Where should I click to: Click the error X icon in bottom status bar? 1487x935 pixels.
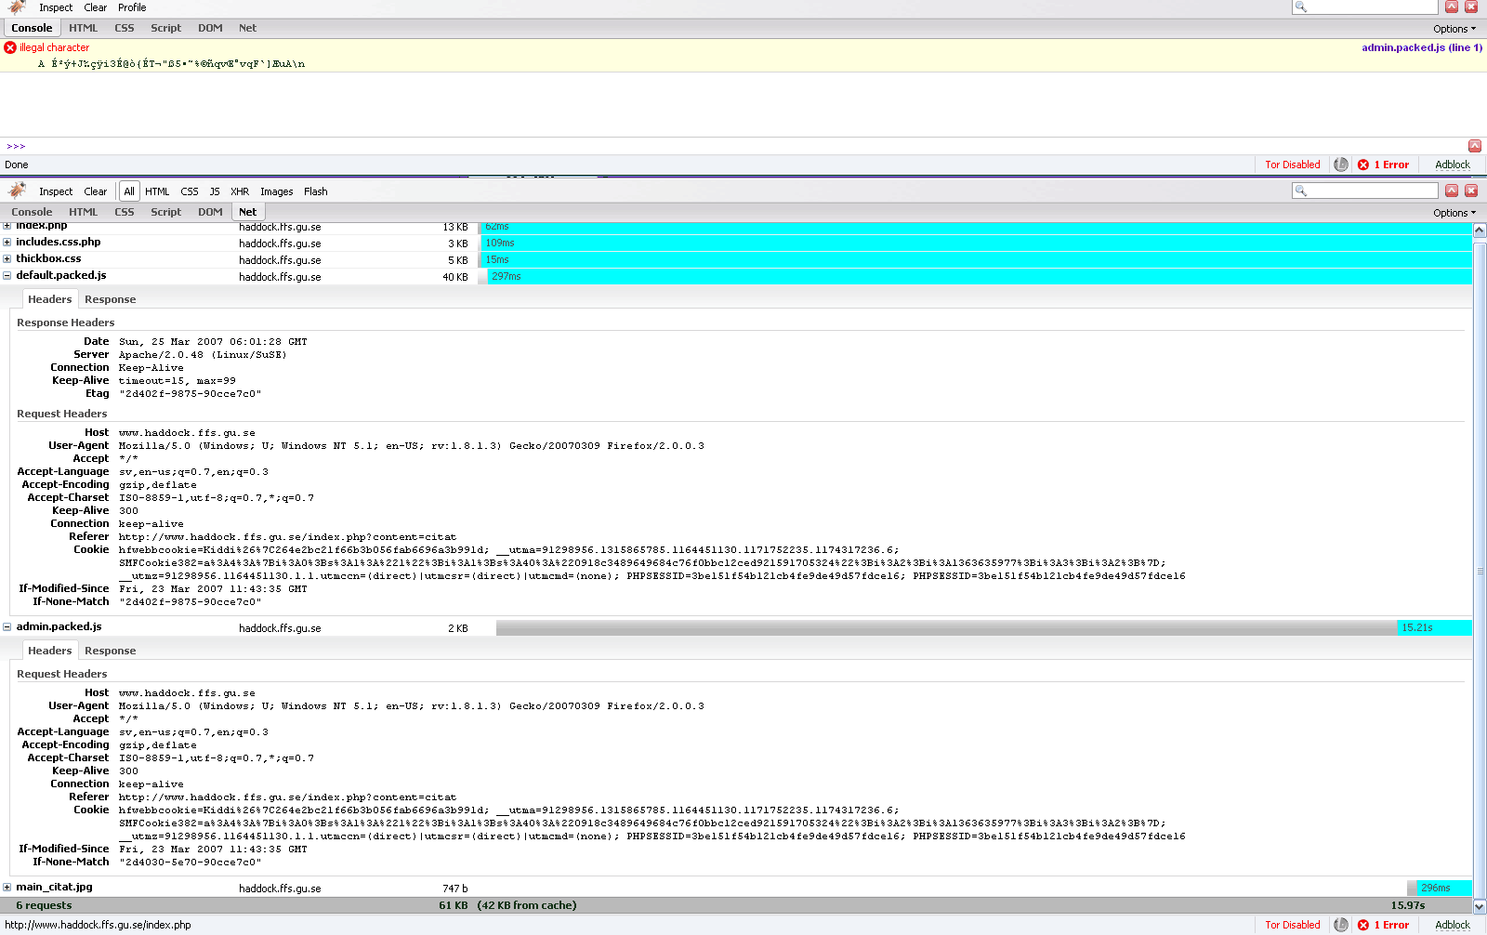pyautogui.click(x=1363, y=925)
